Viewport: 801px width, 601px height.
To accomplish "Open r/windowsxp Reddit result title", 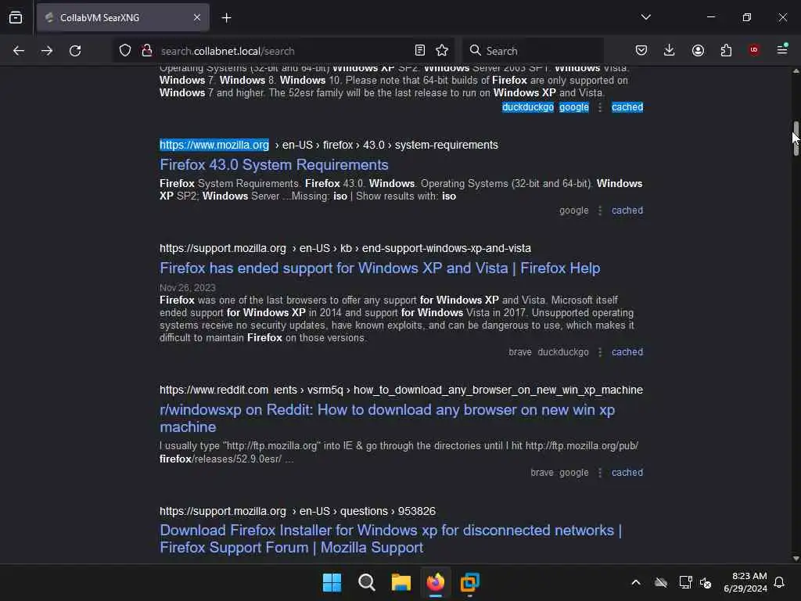I will [387, 418].
